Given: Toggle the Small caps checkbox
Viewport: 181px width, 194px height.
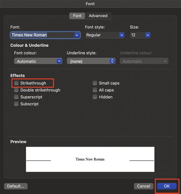Looking at the screenshot, I should pyautogui.click(x=95, y=83).
